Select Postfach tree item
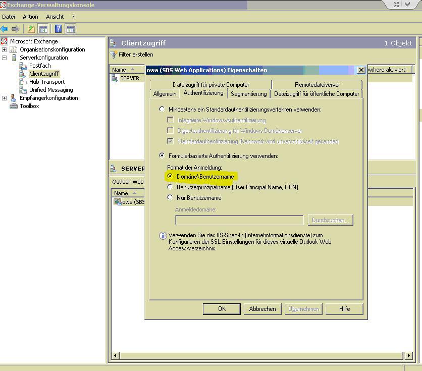Screen dimensions: 422x371 coord(40,66)
